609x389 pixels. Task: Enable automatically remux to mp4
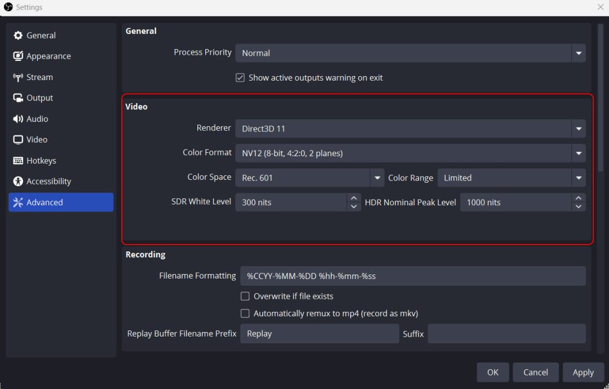coord(245,313)
